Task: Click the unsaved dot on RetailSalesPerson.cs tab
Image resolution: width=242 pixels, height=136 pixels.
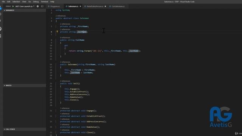Action: click(x=105, y=6)
